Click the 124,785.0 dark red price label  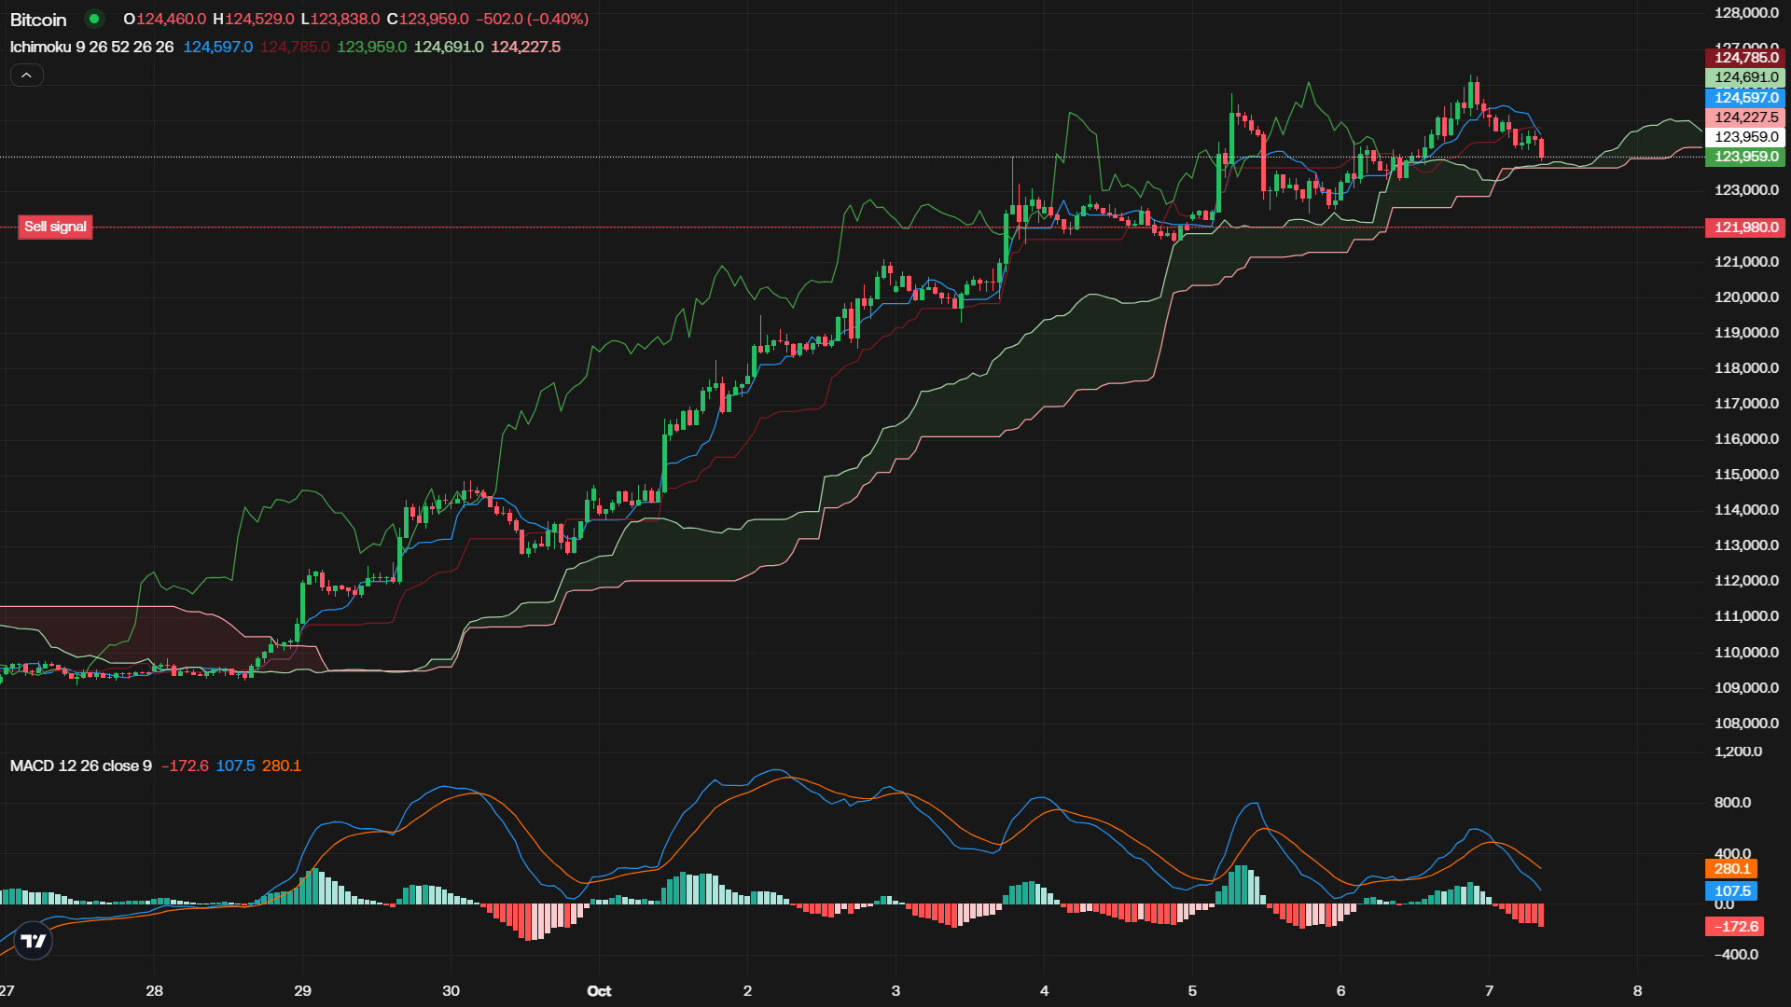pyautogui.click(x=1745, y=58)
